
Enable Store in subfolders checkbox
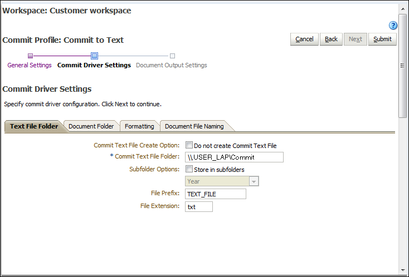point(189,169)
